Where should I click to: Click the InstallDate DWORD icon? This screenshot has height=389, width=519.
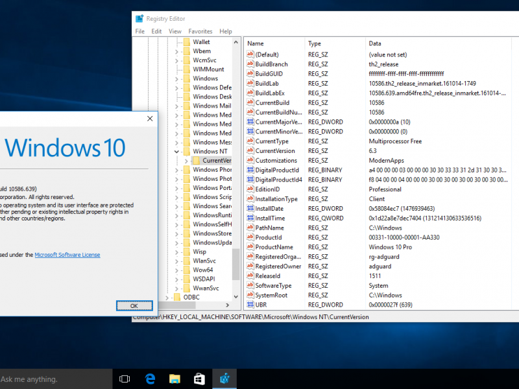pos(250,208)
